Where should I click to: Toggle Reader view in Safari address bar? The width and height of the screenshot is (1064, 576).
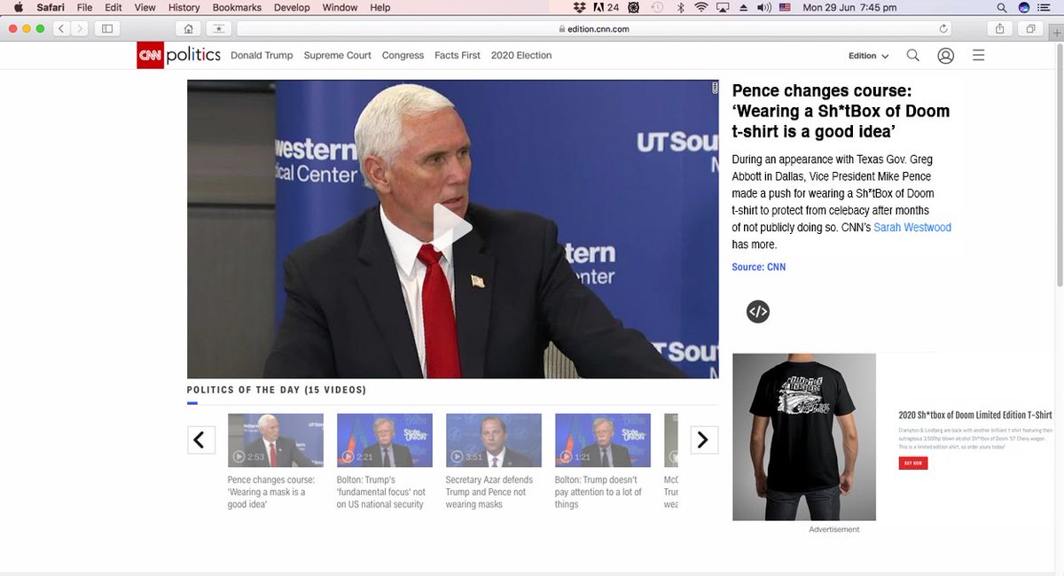pyautogui.click(x=218, y=28)
